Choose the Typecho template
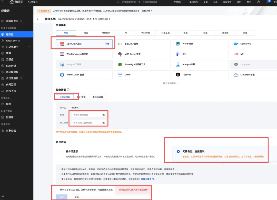 tap(200, 75)
